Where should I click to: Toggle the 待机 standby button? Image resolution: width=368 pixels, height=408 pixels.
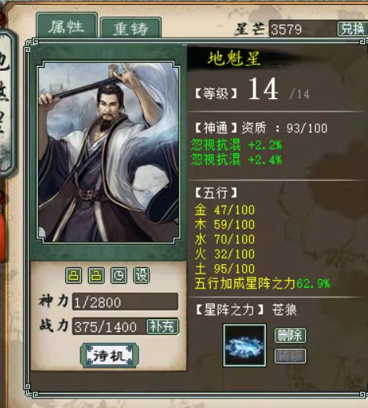point(109,355)
